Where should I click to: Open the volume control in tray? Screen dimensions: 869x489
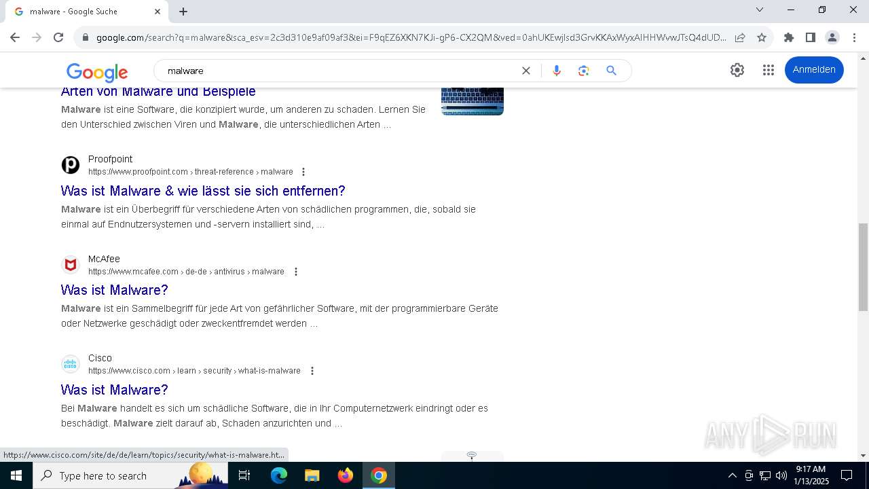(781, 475)
